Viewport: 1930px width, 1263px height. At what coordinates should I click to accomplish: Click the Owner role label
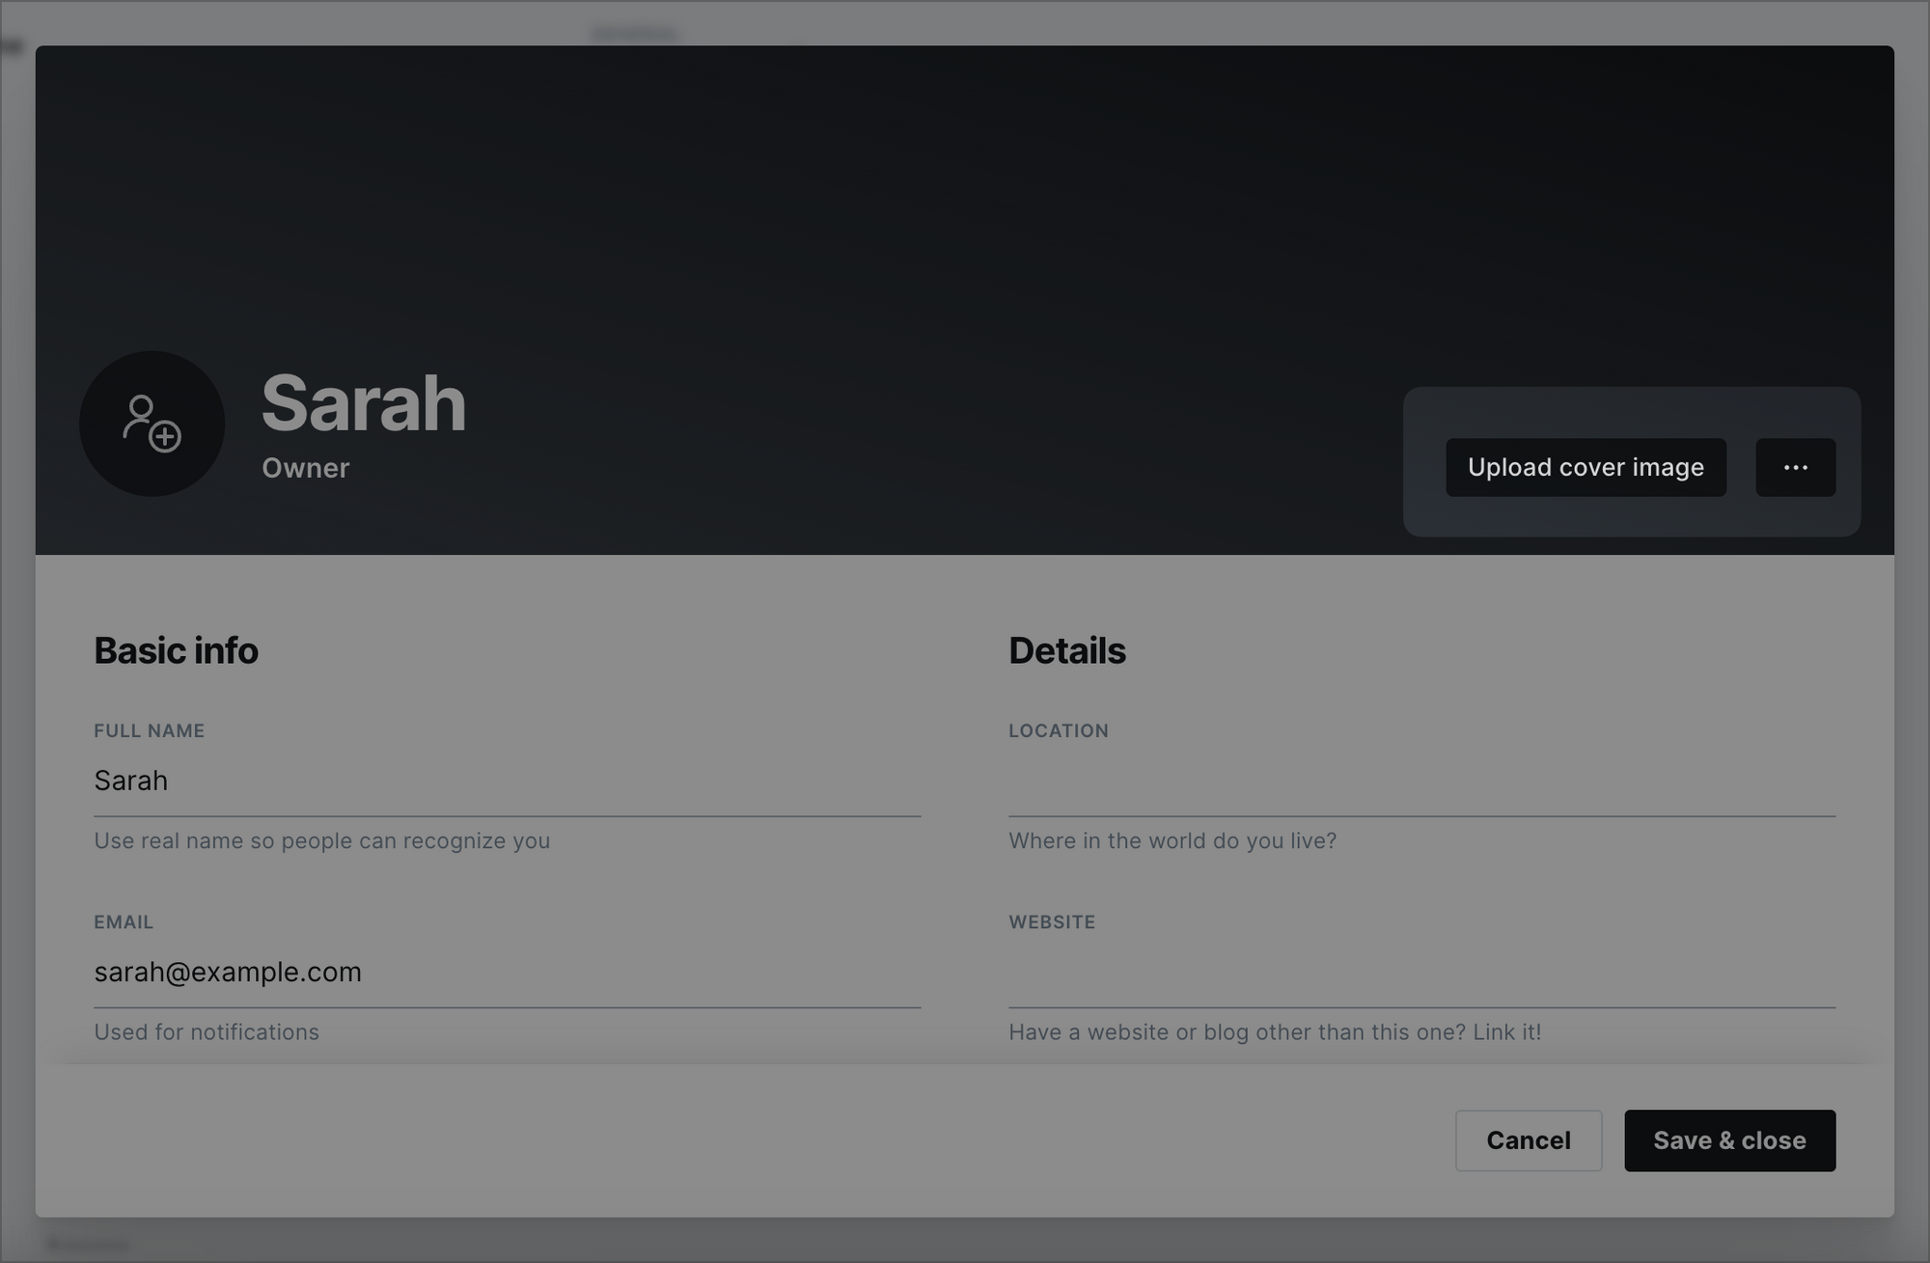click(x=305, y=468)
